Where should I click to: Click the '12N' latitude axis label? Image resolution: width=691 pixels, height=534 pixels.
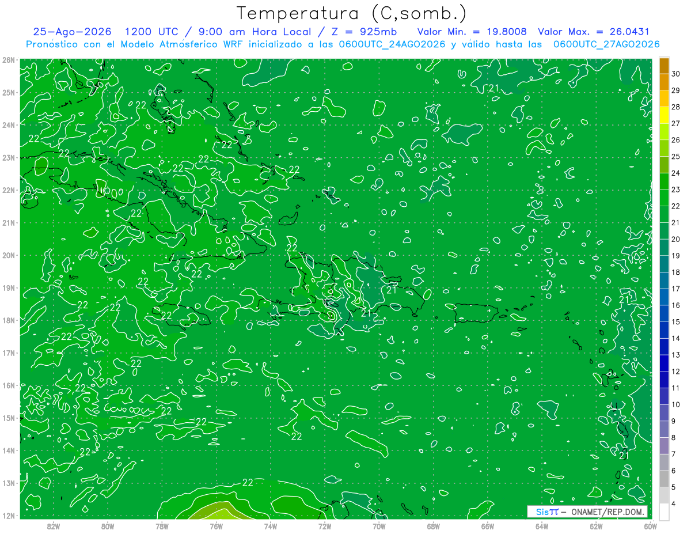pos(9,516)
